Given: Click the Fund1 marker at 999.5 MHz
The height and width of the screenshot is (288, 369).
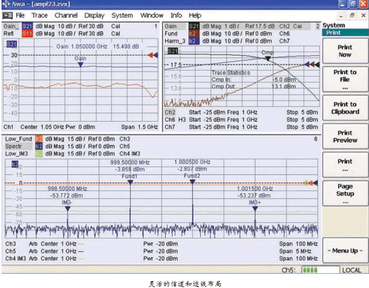Looking at the screenshot, I should coord(130,182).
